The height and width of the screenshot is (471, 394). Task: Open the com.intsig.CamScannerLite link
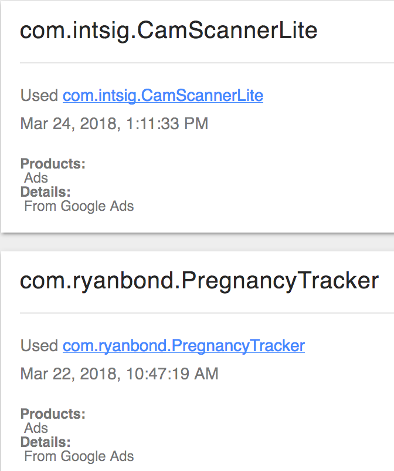(x=163, y=96)
